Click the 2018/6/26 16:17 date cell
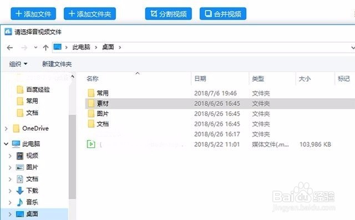This screenshot has width=355, height=220. pyautogui.click(x=217, y=134)
